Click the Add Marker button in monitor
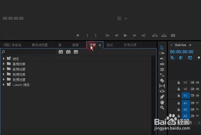The width and height of the screenshot is (201, 135). (x=78, y=35)
